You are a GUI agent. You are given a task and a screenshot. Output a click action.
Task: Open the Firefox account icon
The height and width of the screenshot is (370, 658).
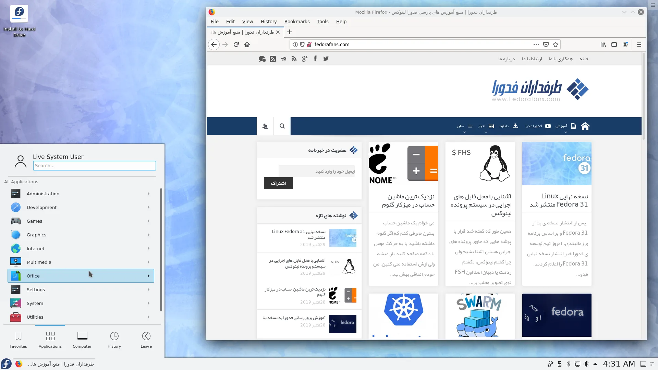tap(625, 45)
